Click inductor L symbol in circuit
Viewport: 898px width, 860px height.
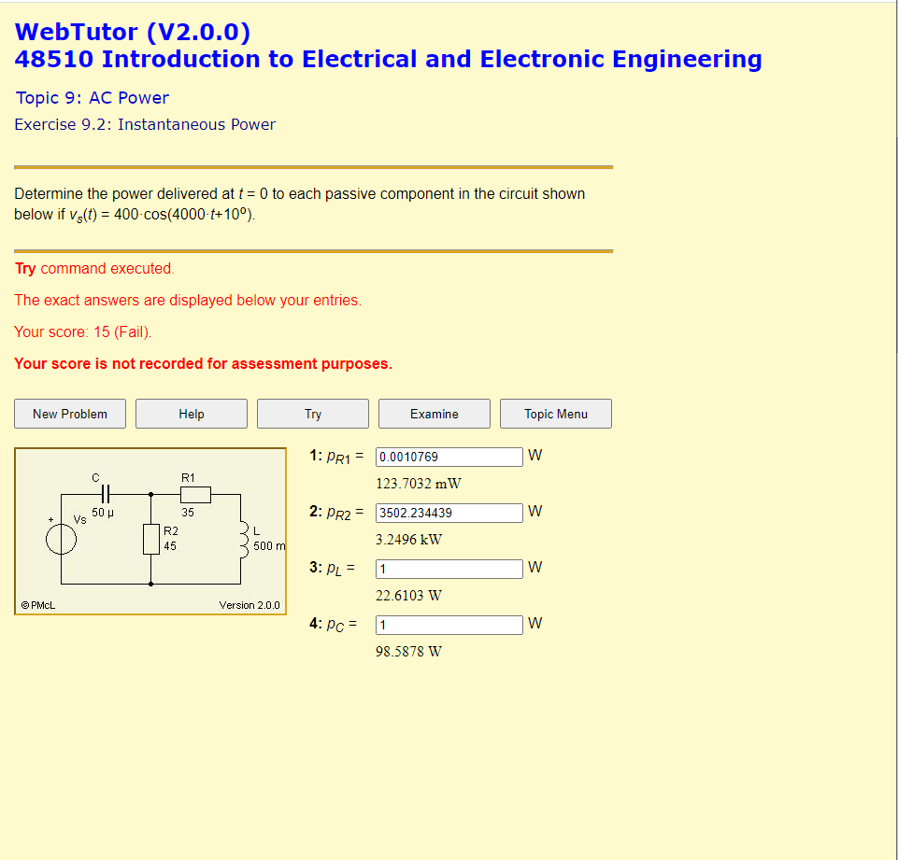coord(245,539)
